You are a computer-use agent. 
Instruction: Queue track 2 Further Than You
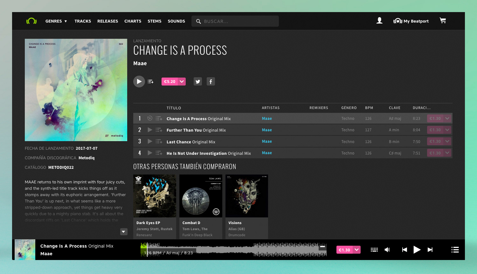[159, 130]
